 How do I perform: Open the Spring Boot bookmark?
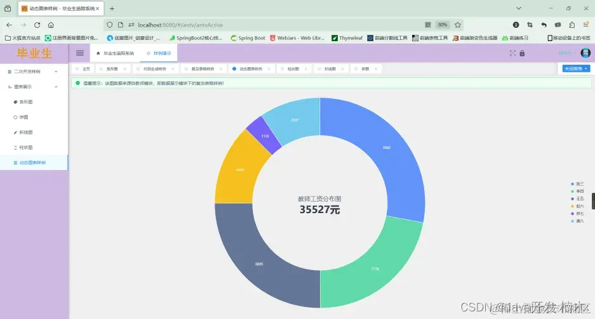click(x=248, y=38)
